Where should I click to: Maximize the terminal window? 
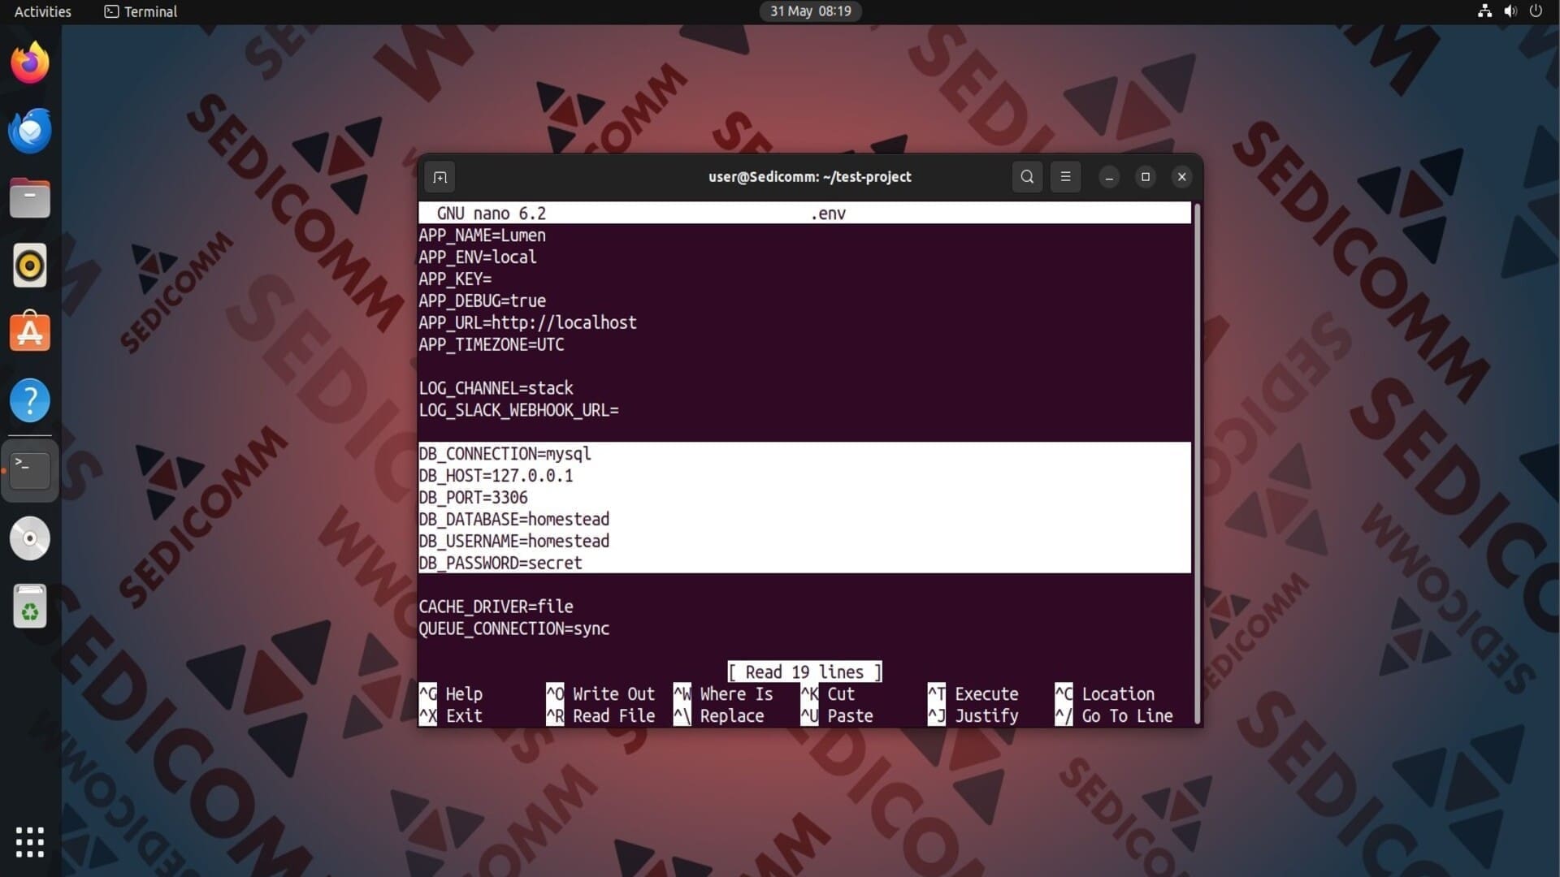point(1146,177)
